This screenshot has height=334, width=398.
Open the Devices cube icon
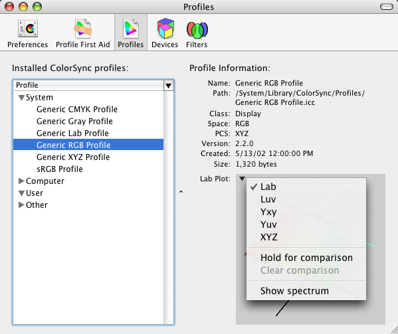tap(165, 28)
